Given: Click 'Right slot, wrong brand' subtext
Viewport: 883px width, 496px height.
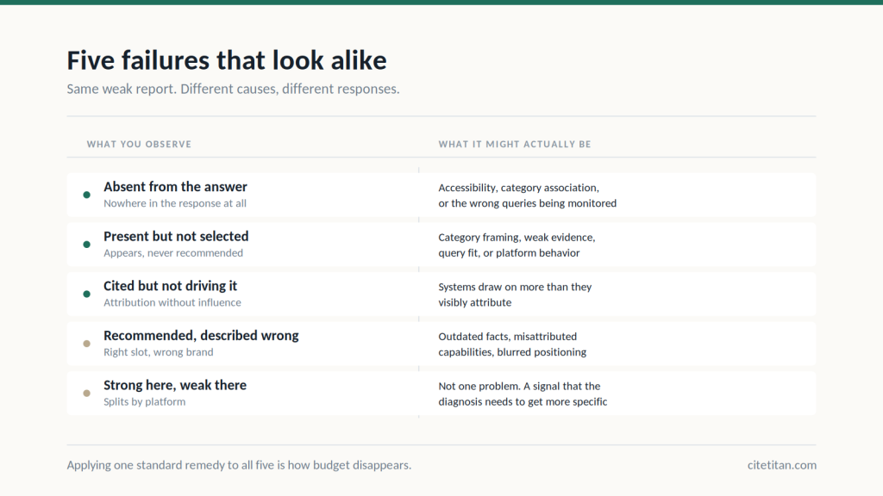Looking at the screenshot, I should 159,352.
